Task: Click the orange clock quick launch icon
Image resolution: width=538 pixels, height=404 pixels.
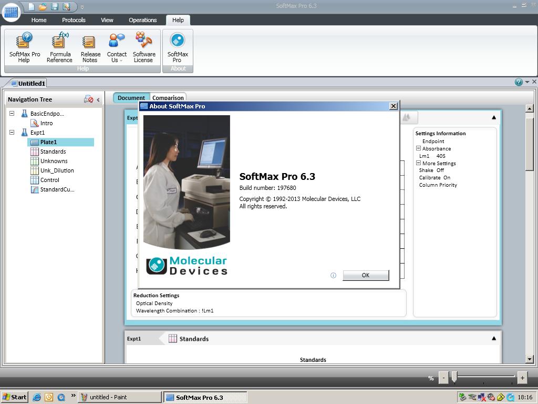Action: 49,397
